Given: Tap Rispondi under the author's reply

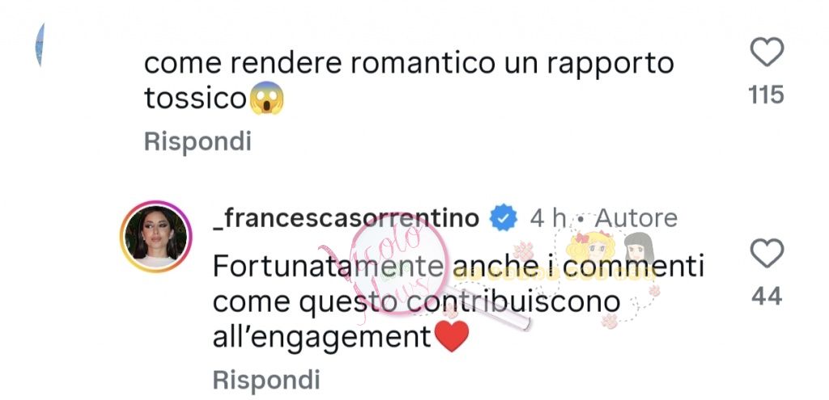Looking at the screenshot, I should click(266, 380).
